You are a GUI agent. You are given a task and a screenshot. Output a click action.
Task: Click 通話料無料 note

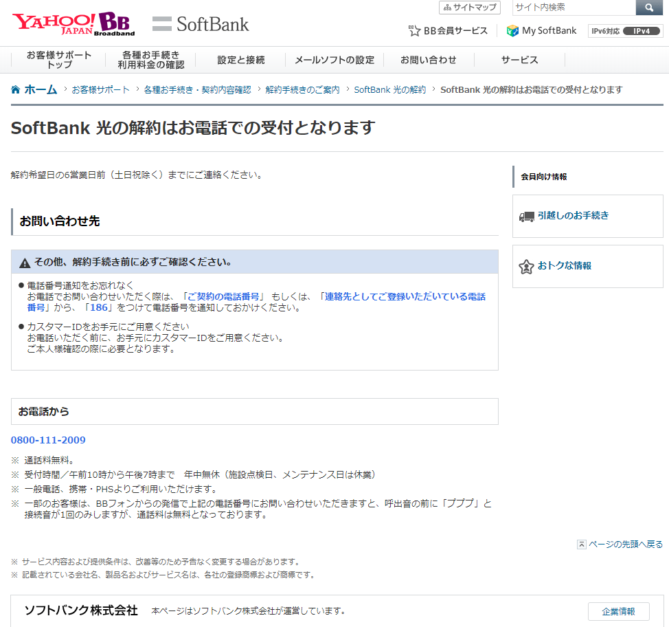coord(49,460)
